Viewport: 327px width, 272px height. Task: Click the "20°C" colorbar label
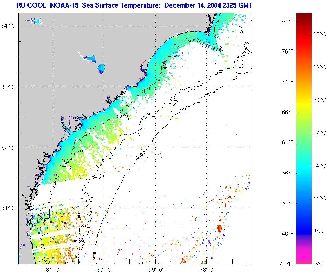coord(319,100)
